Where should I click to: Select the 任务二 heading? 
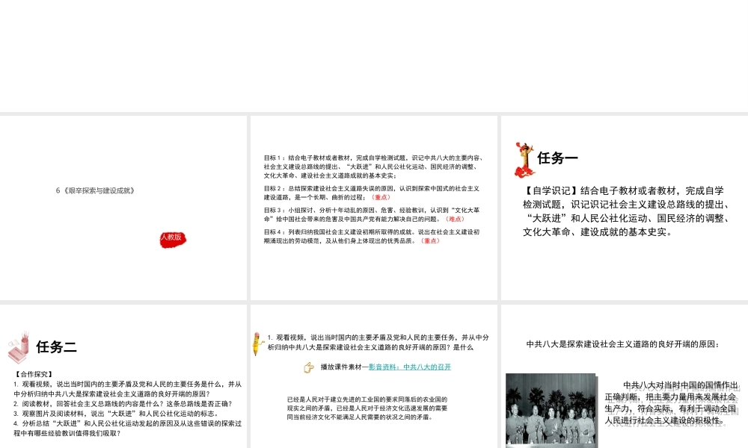[x=56, y=346]
